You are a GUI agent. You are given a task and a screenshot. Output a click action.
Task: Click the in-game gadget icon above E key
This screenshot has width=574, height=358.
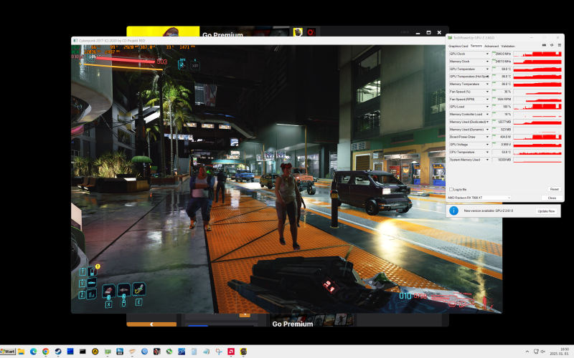pos(139,289)
